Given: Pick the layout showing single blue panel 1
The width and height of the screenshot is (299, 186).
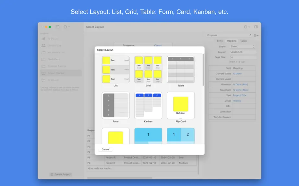Looking at the screenshot, I should (x=148, y=136).
